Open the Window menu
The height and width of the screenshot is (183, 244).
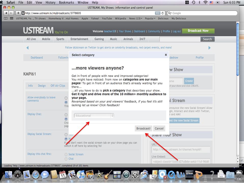point(83,2)
